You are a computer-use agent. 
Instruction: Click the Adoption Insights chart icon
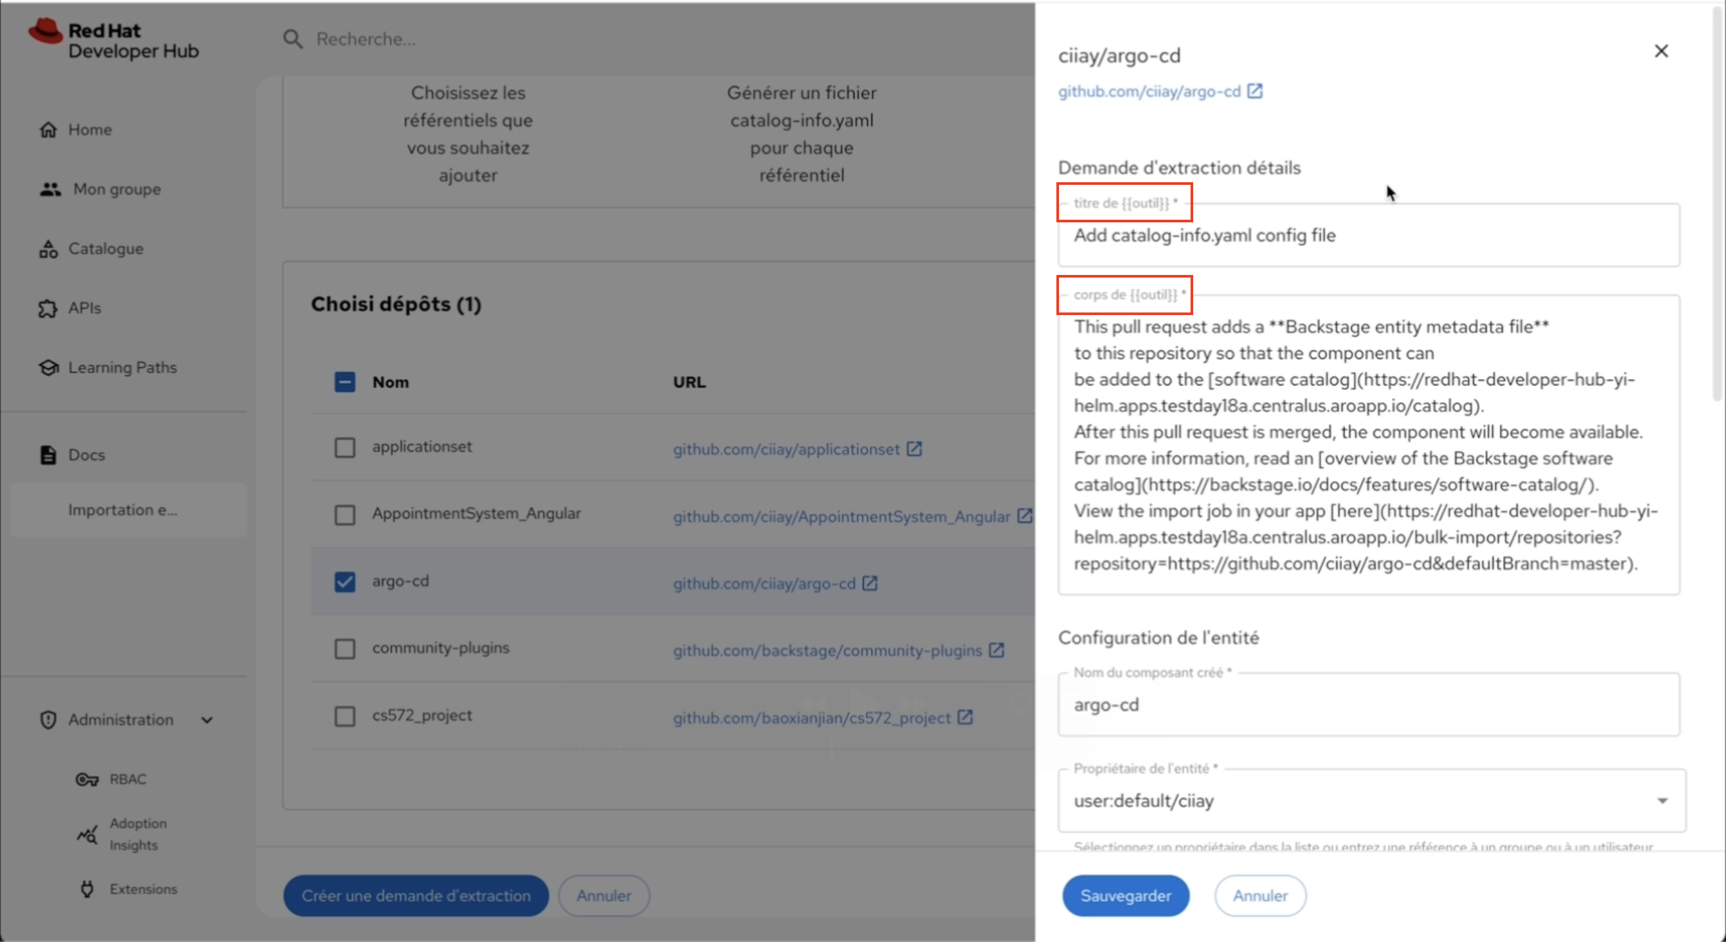click(86, 834)
